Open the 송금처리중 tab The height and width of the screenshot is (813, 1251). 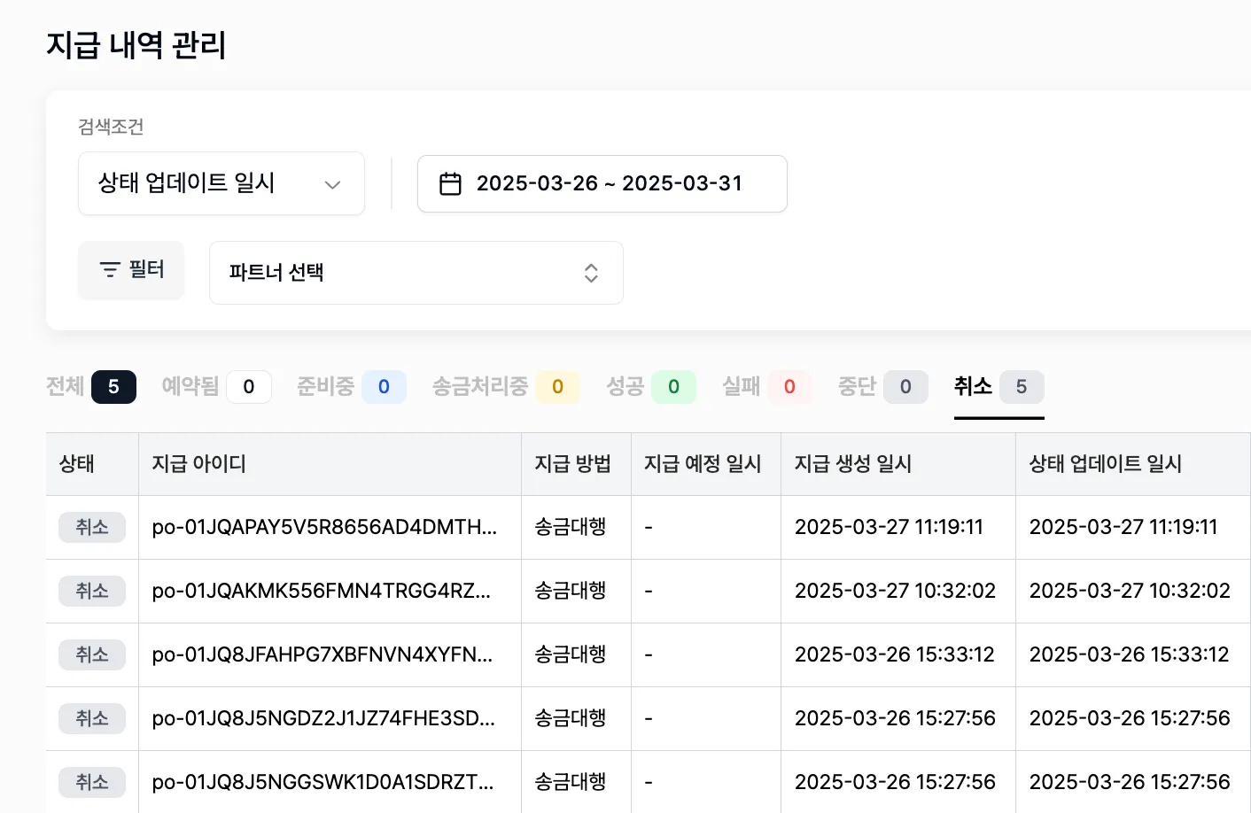pyautogui.click(x=505, y=386)
